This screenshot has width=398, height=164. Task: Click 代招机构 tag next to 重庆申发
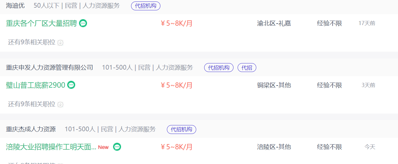click(x=219, y=68)
